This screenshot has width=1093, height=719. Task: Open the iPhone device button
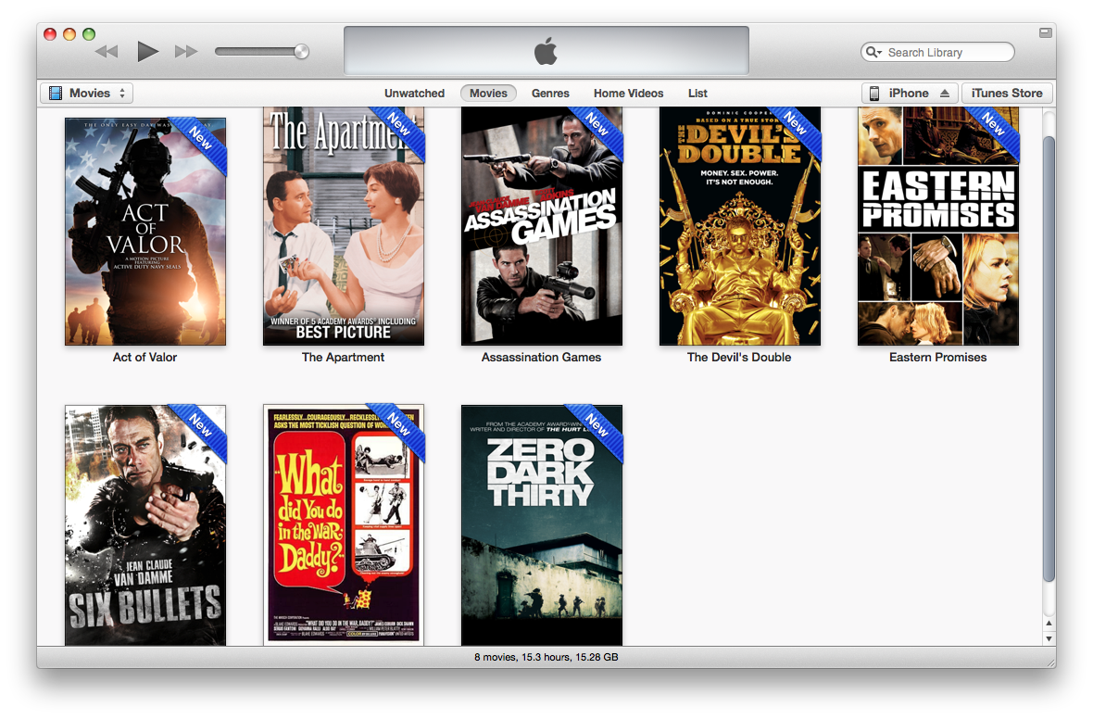coord(909,94)
